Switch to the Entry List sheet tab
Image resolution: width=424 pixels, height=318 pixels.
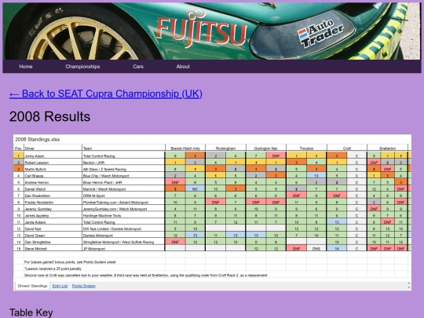coord(60,286)
